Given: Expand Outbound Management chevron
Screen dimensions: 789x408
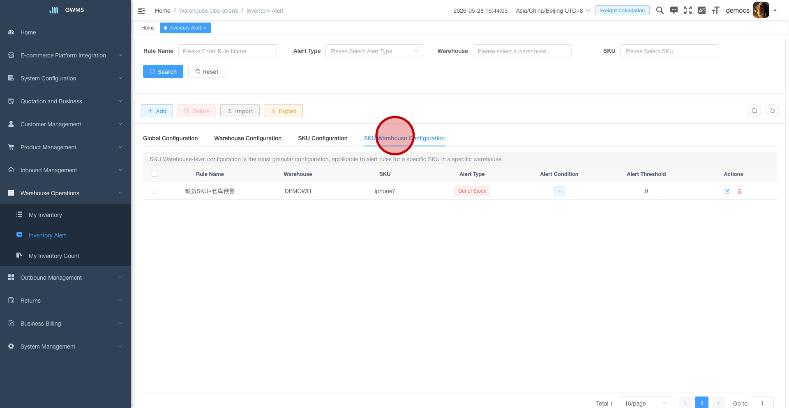Looking at the screenshot, I should 120,277.
